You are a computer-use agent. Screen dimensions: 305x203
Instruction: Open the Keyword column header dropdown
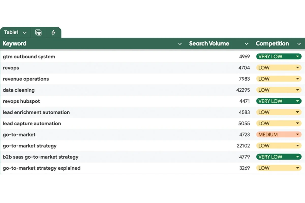coord(180,44)
